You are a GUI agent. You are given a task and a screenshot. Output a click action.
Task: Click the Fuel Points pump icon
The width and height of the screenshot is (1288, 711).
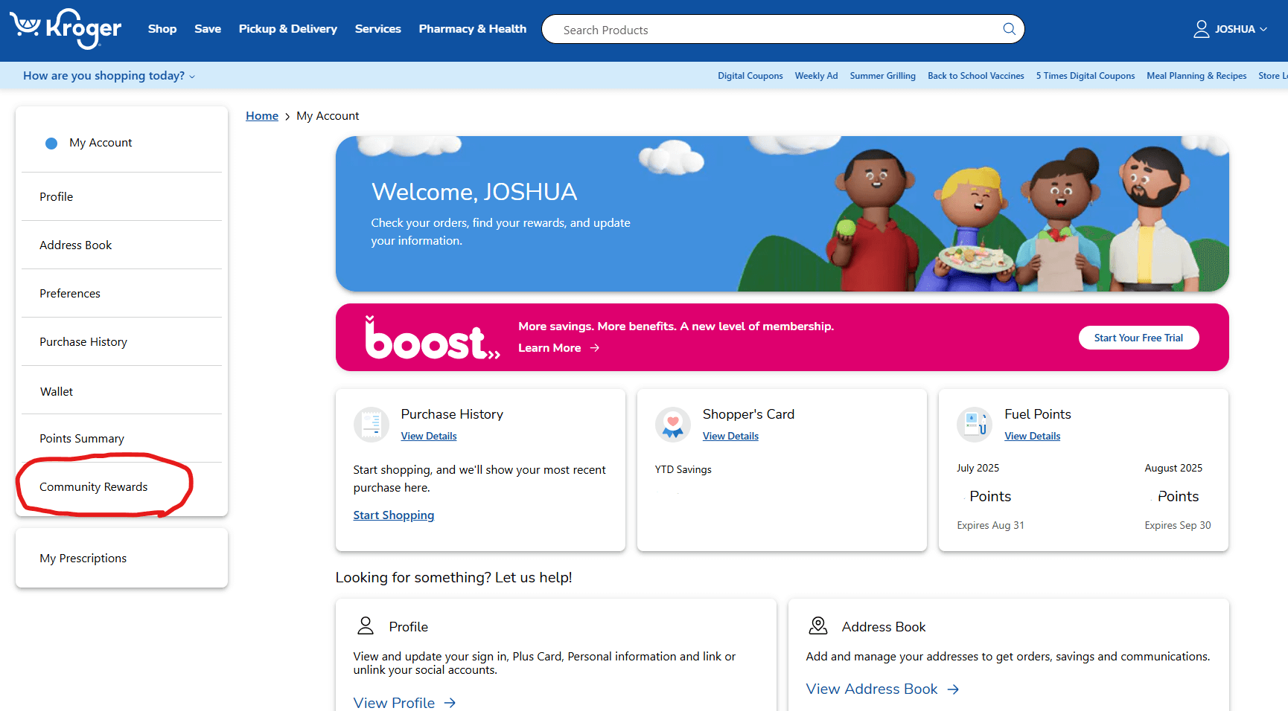(x=975, y=424)
